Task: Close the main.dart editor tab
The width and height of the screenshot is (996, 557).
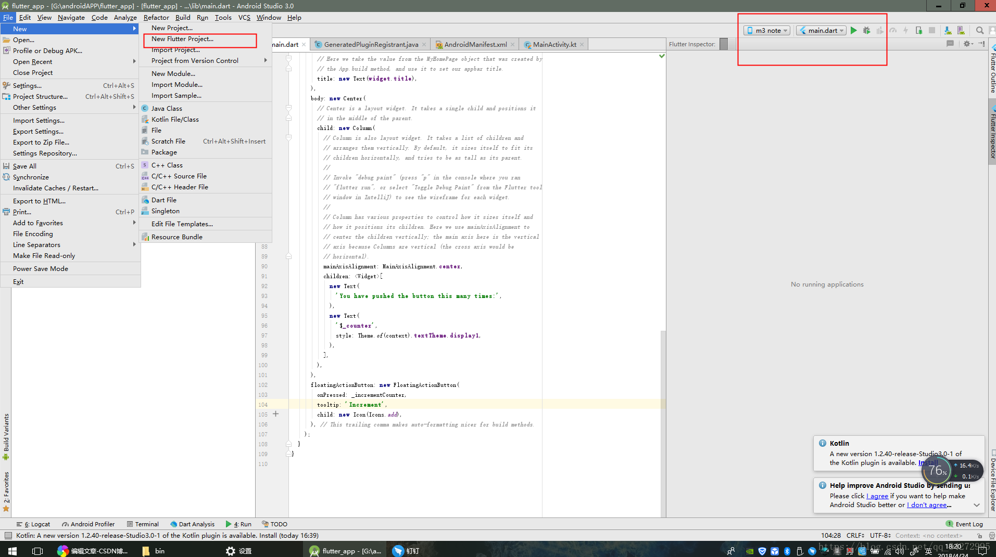Action: (304, 45)
